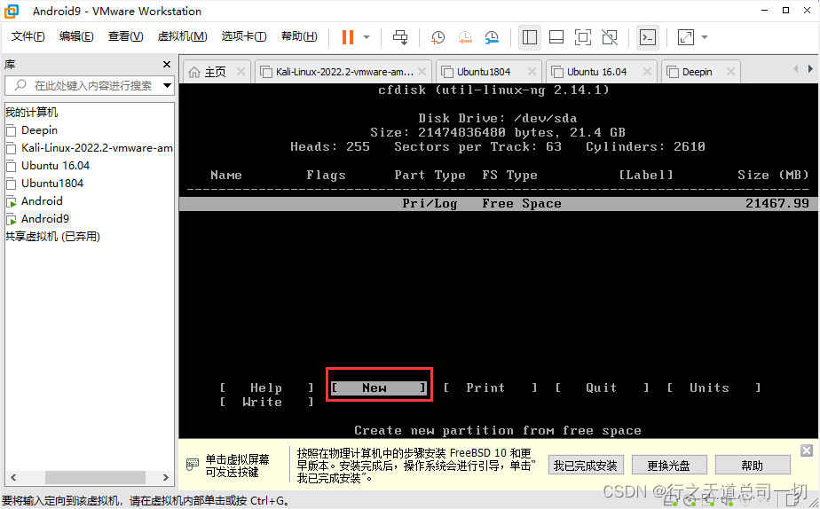Select Android9 in the library list
Image resolution: width=820 pixels, height=509 pixels.
44,219
